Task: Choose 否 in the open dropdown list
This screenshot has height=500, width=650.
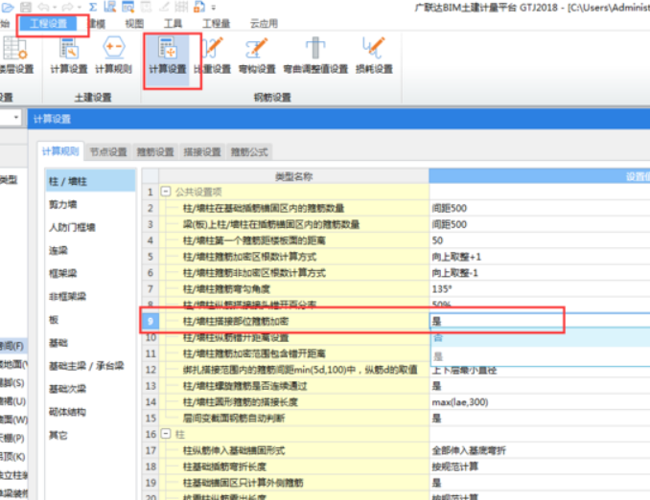Action: [437, 338]
